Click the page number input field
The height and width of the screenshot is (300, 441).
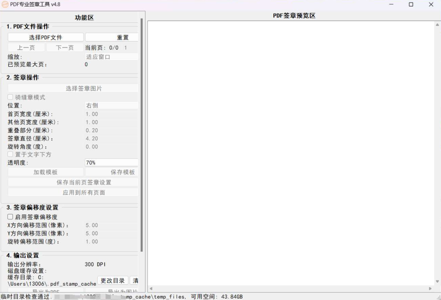click(x=130, y=48)
